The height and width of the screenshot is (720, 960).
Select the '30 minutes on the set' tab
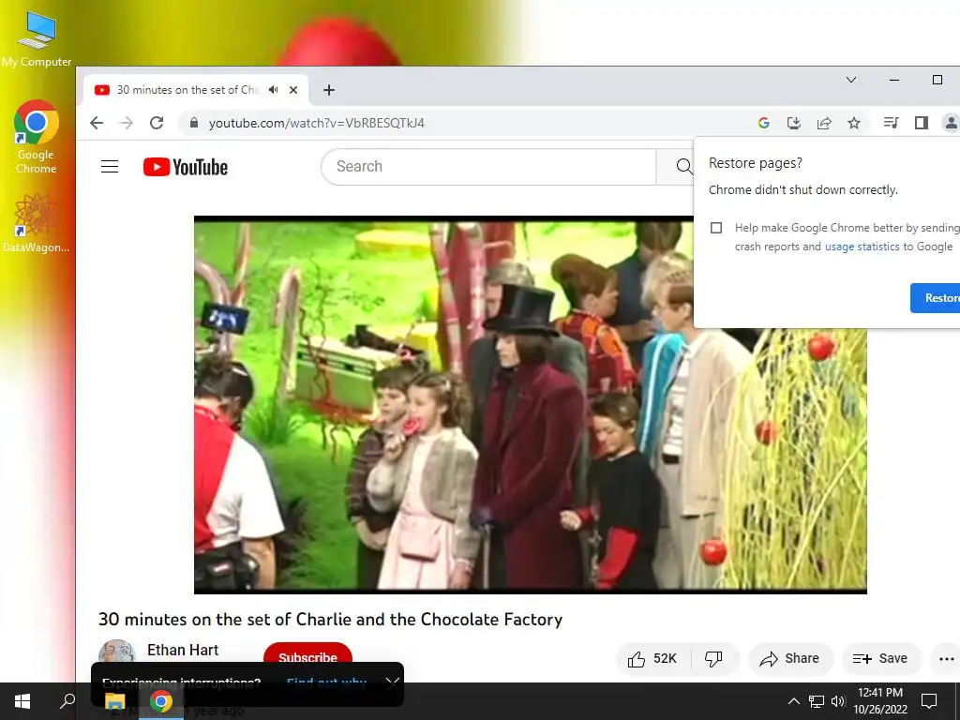[187, 90]
